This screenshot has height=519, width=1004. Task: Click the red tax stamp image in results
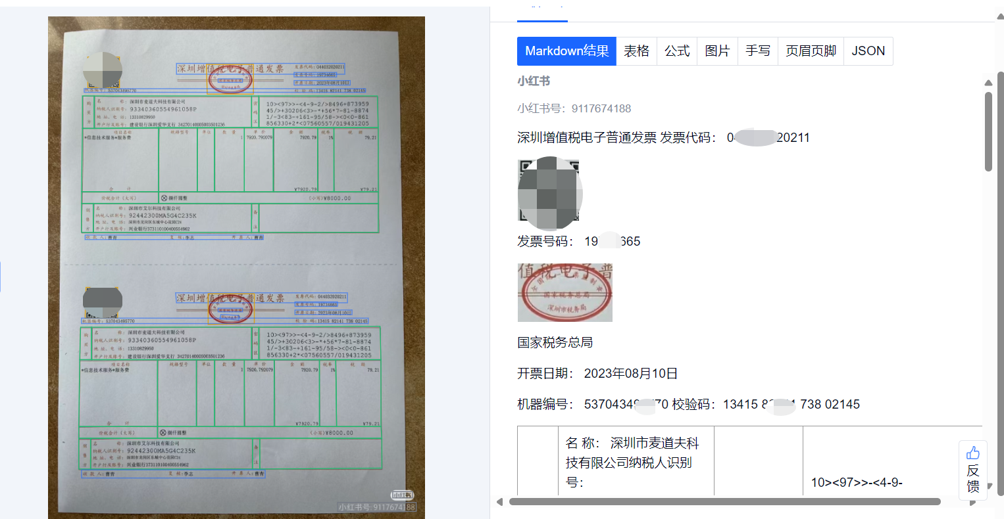(x=565, y=292)
